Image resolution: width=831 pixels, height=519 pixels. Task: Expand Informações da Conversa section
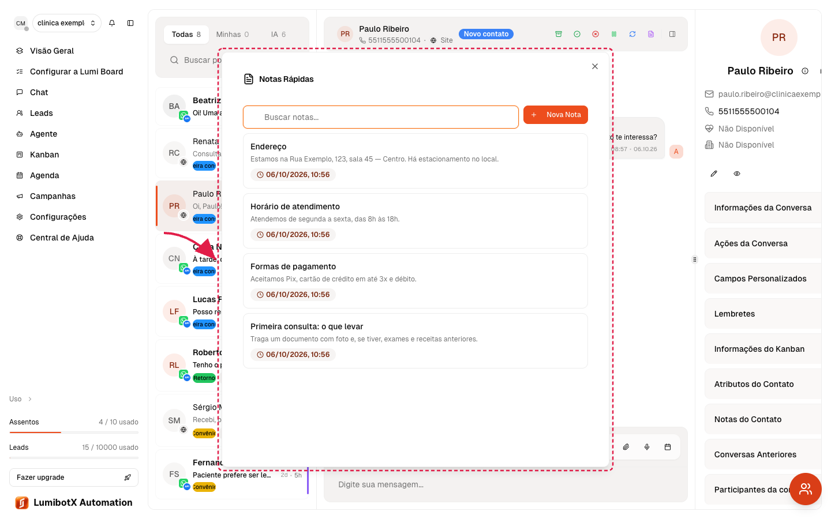point(763,208)
